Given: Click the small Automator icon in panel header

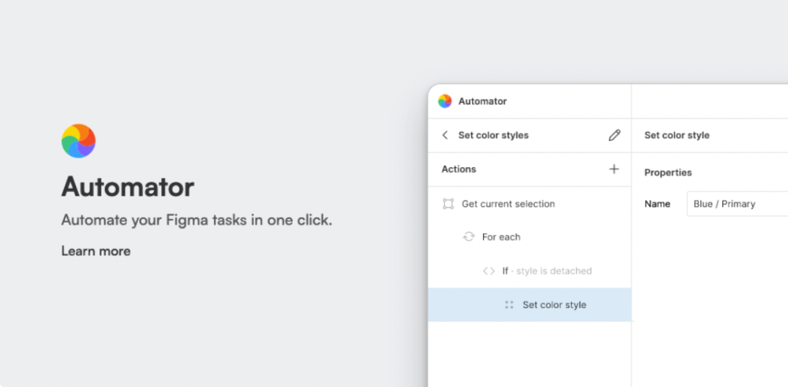Looking at the screenshot, I should (x=445, y=101).
